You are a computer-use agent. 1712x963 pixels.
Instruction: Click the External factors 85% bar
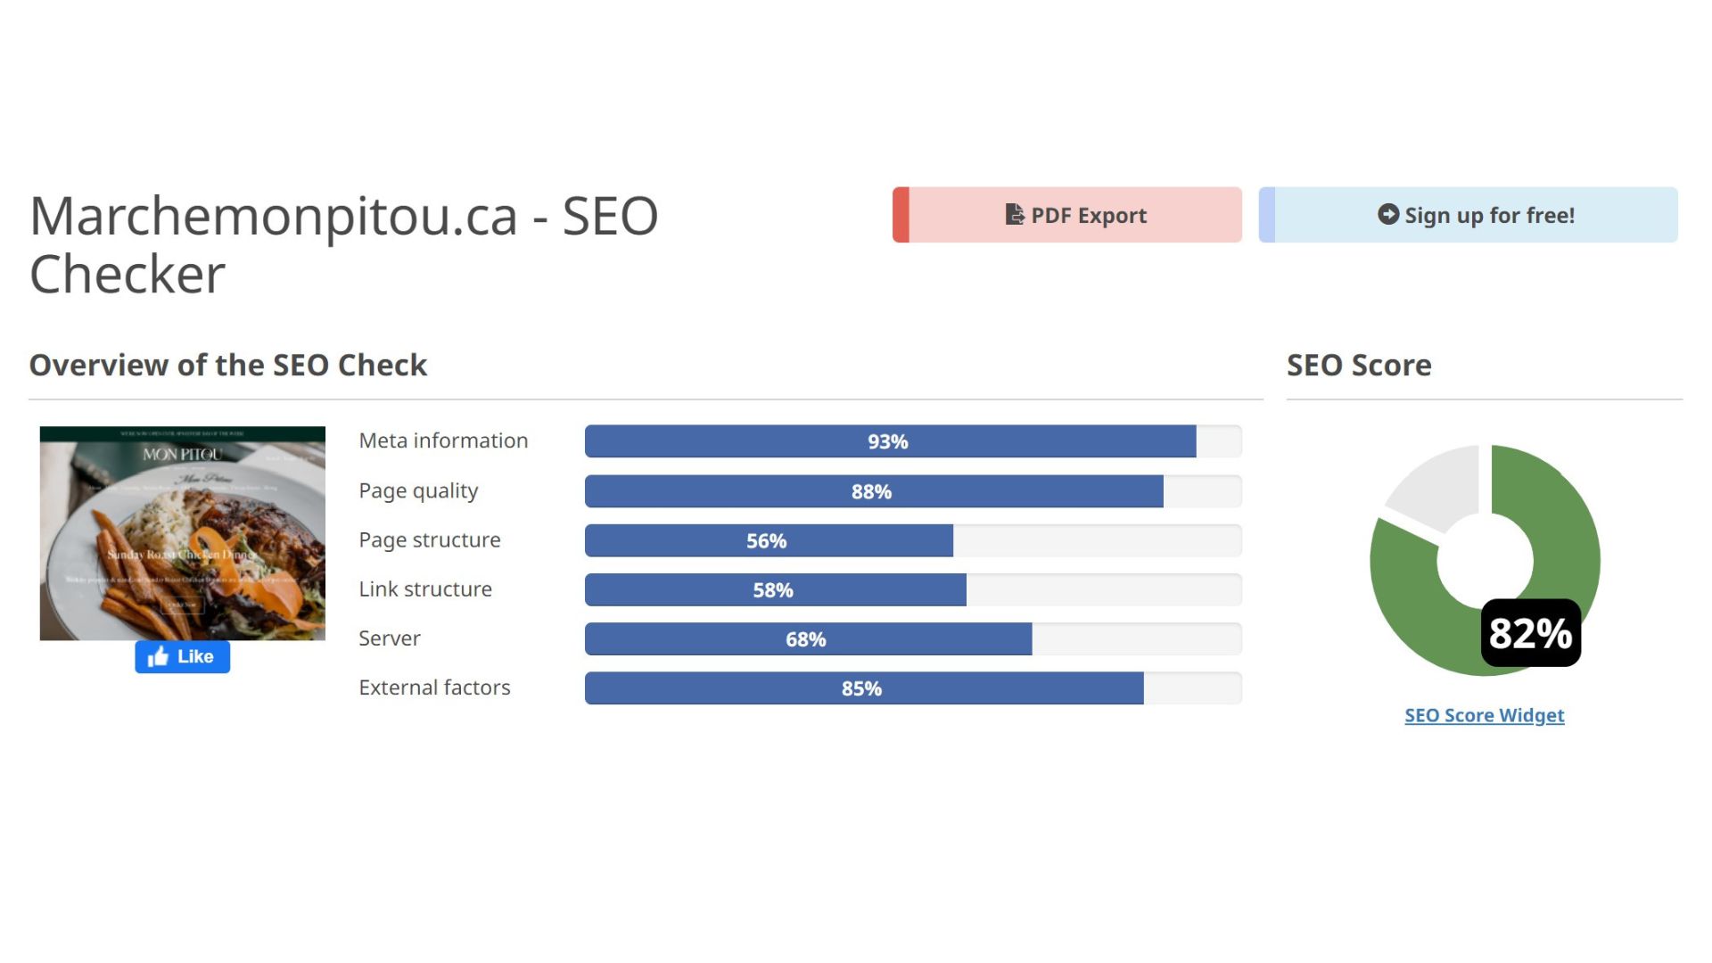click(x=863, y=688)
